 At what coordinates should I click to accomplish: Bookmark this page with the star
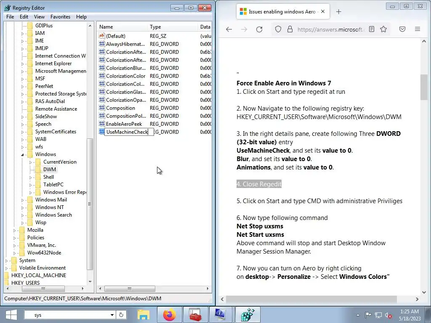pos(383,29)
